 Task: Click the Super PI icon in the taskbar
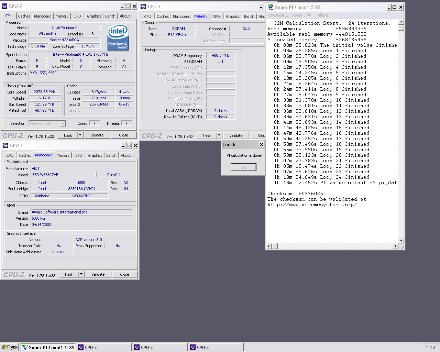pos(25,348)
